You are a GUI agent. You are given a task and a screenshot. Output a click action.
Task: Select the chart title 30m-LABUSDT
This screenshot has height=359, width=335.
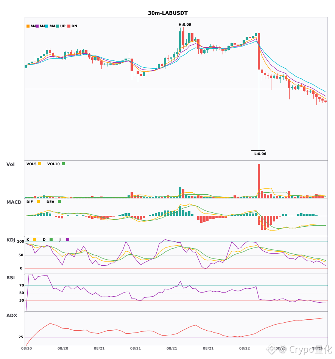click(168, 13)
